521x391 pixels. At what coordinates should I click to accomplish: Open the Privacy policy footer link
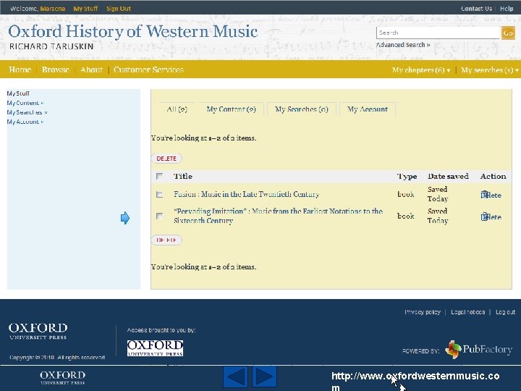(423, 312)
